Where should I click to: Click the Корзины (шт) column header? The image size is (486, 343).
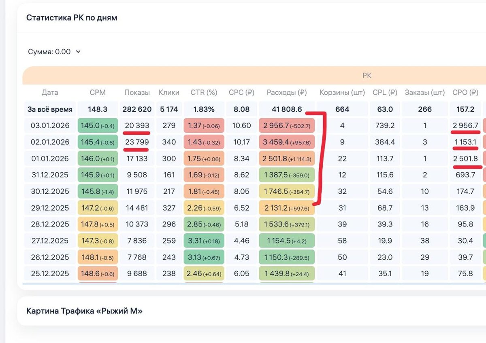(342, 93)
